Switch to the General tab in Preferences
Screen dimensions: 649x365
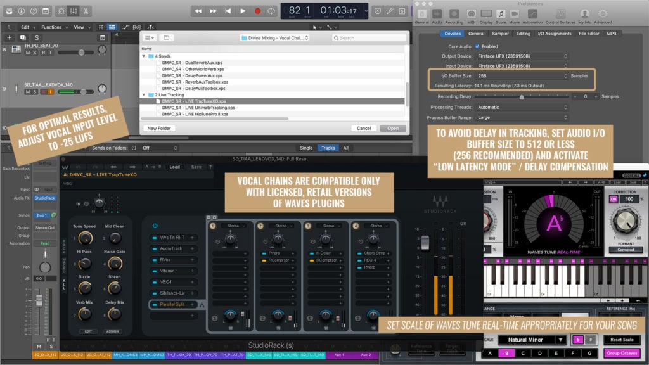pos(477,34)
